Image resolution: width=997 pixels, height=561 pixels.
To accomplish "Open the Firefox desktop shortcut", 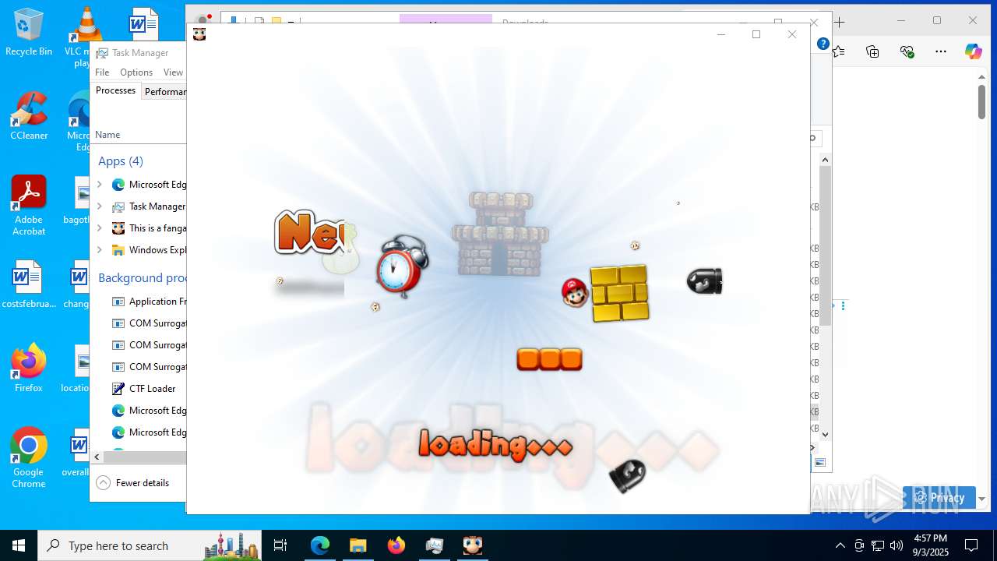I will tap(29, 369).
